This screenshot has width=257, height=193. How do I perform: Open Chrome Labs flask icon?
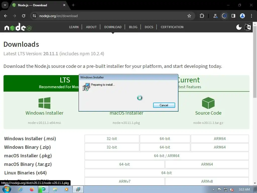215,16
